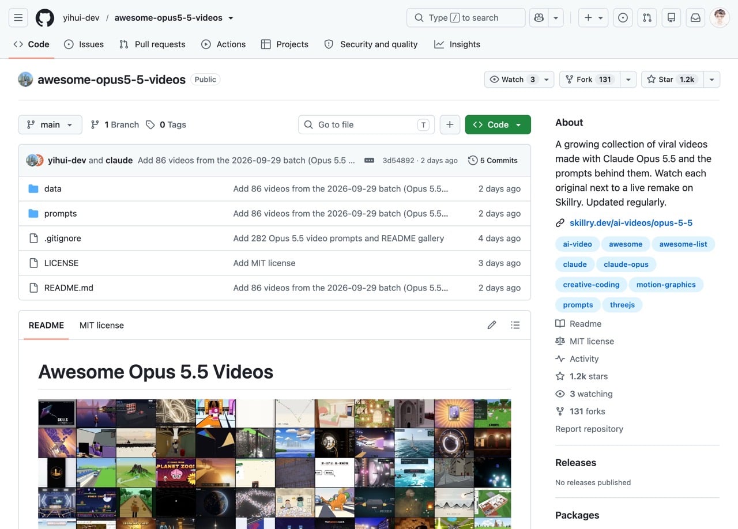The height and width of the screenshot is (529, 738).
Task: Open the repositories header icon
Action: tap(671, 18)
